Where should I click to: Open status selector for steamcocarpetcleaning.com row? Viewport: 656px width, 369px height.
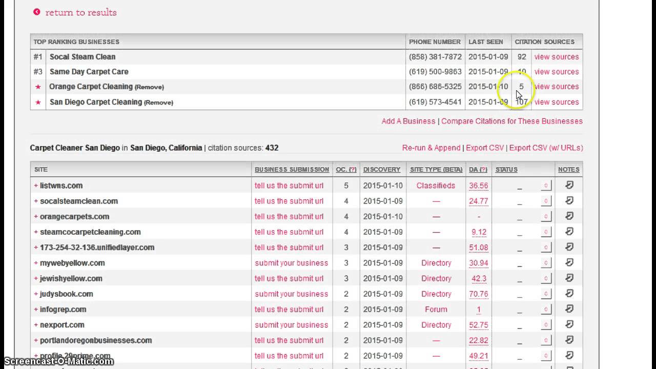(546, 232)
